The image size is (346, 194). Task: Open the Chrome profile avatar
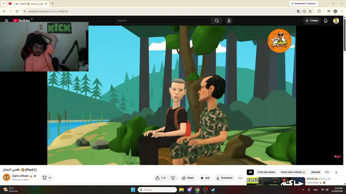tap(335, 11)
